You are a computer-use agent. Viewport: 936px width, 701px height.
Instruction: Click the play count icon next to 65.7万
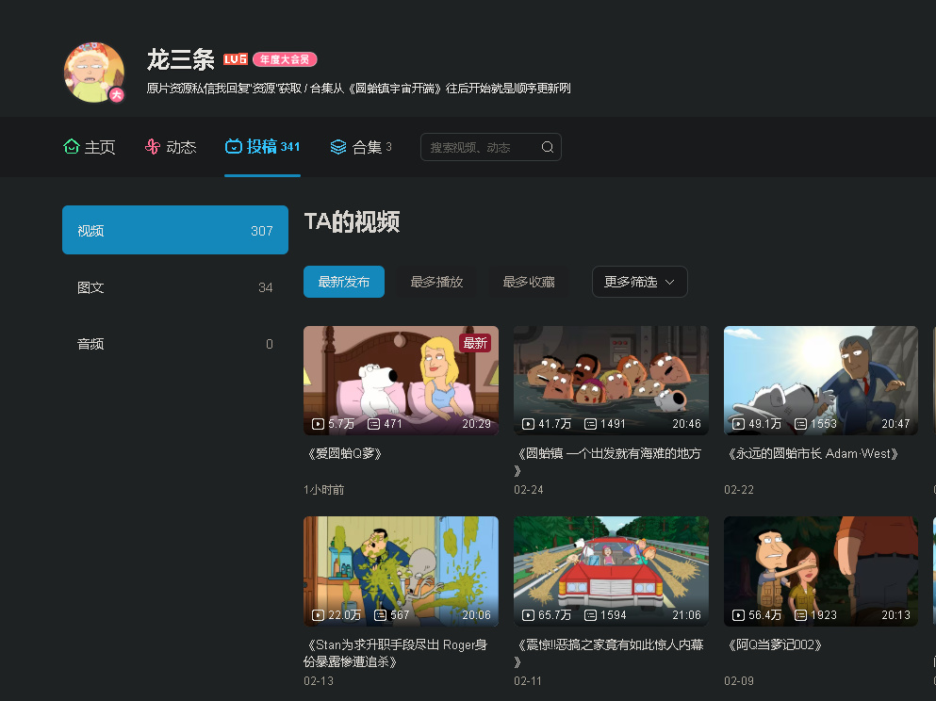(x=528, y=615)
